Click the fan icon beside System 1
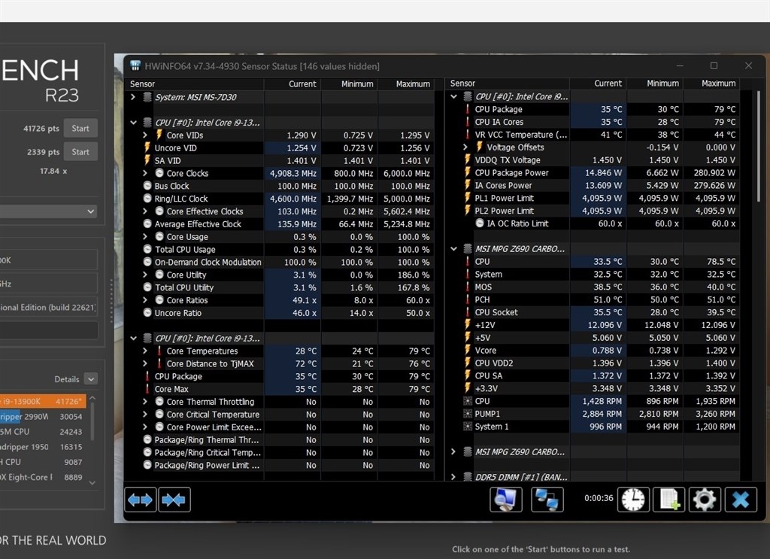 point(468,427)
